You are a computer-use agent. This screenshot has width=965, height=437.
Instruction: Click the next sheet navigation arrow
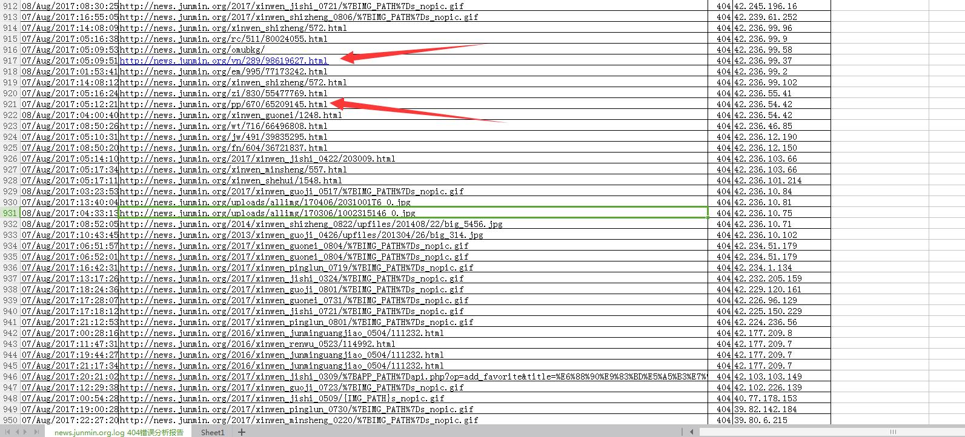[x=25, y=432]
